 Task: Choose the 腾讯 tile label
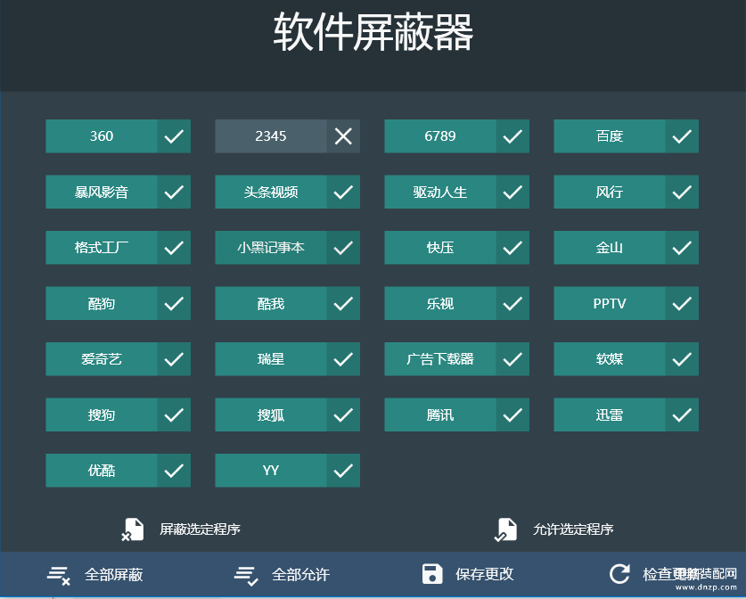click(440, 414)
